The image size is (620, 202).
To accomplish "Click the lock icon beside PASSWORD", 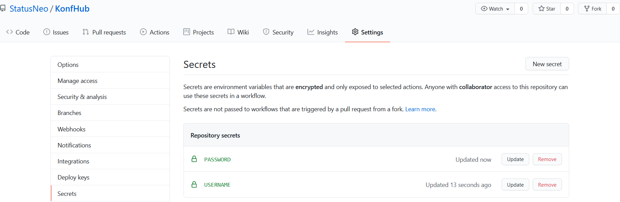I will click(x=194, y=159).
